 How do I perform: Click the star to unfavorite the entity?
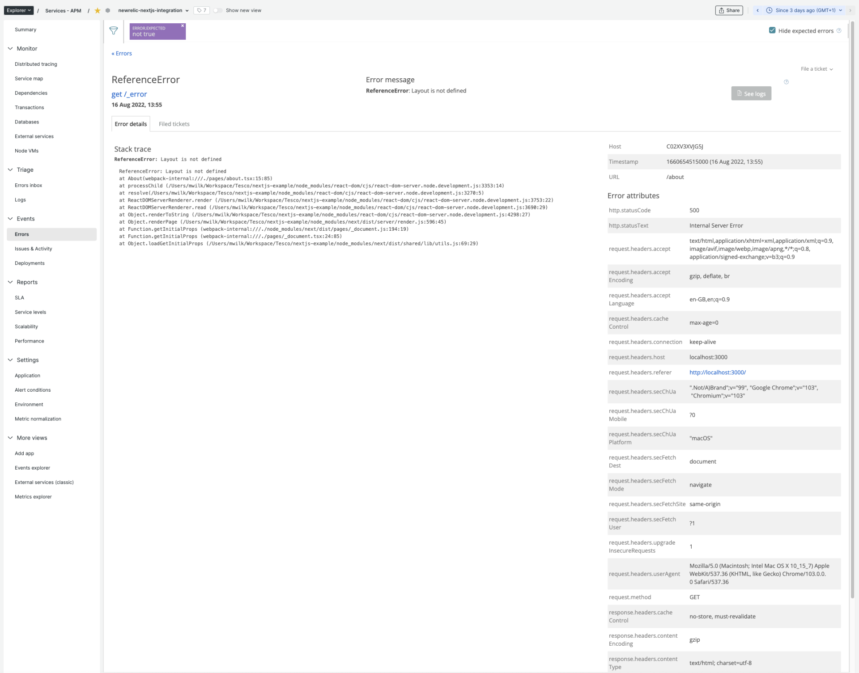click(98, 10)
